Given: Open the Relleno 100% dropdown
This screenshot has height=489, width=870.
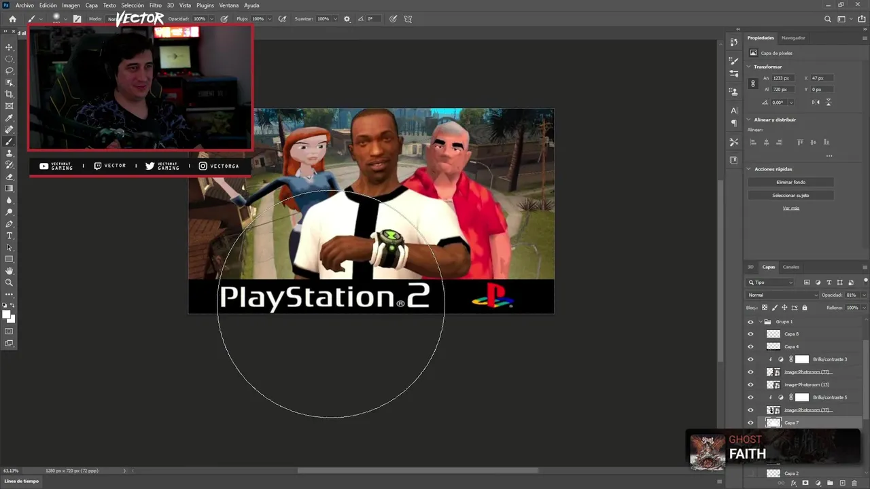Looking at the screenshot, I should (x=864, y=308).
